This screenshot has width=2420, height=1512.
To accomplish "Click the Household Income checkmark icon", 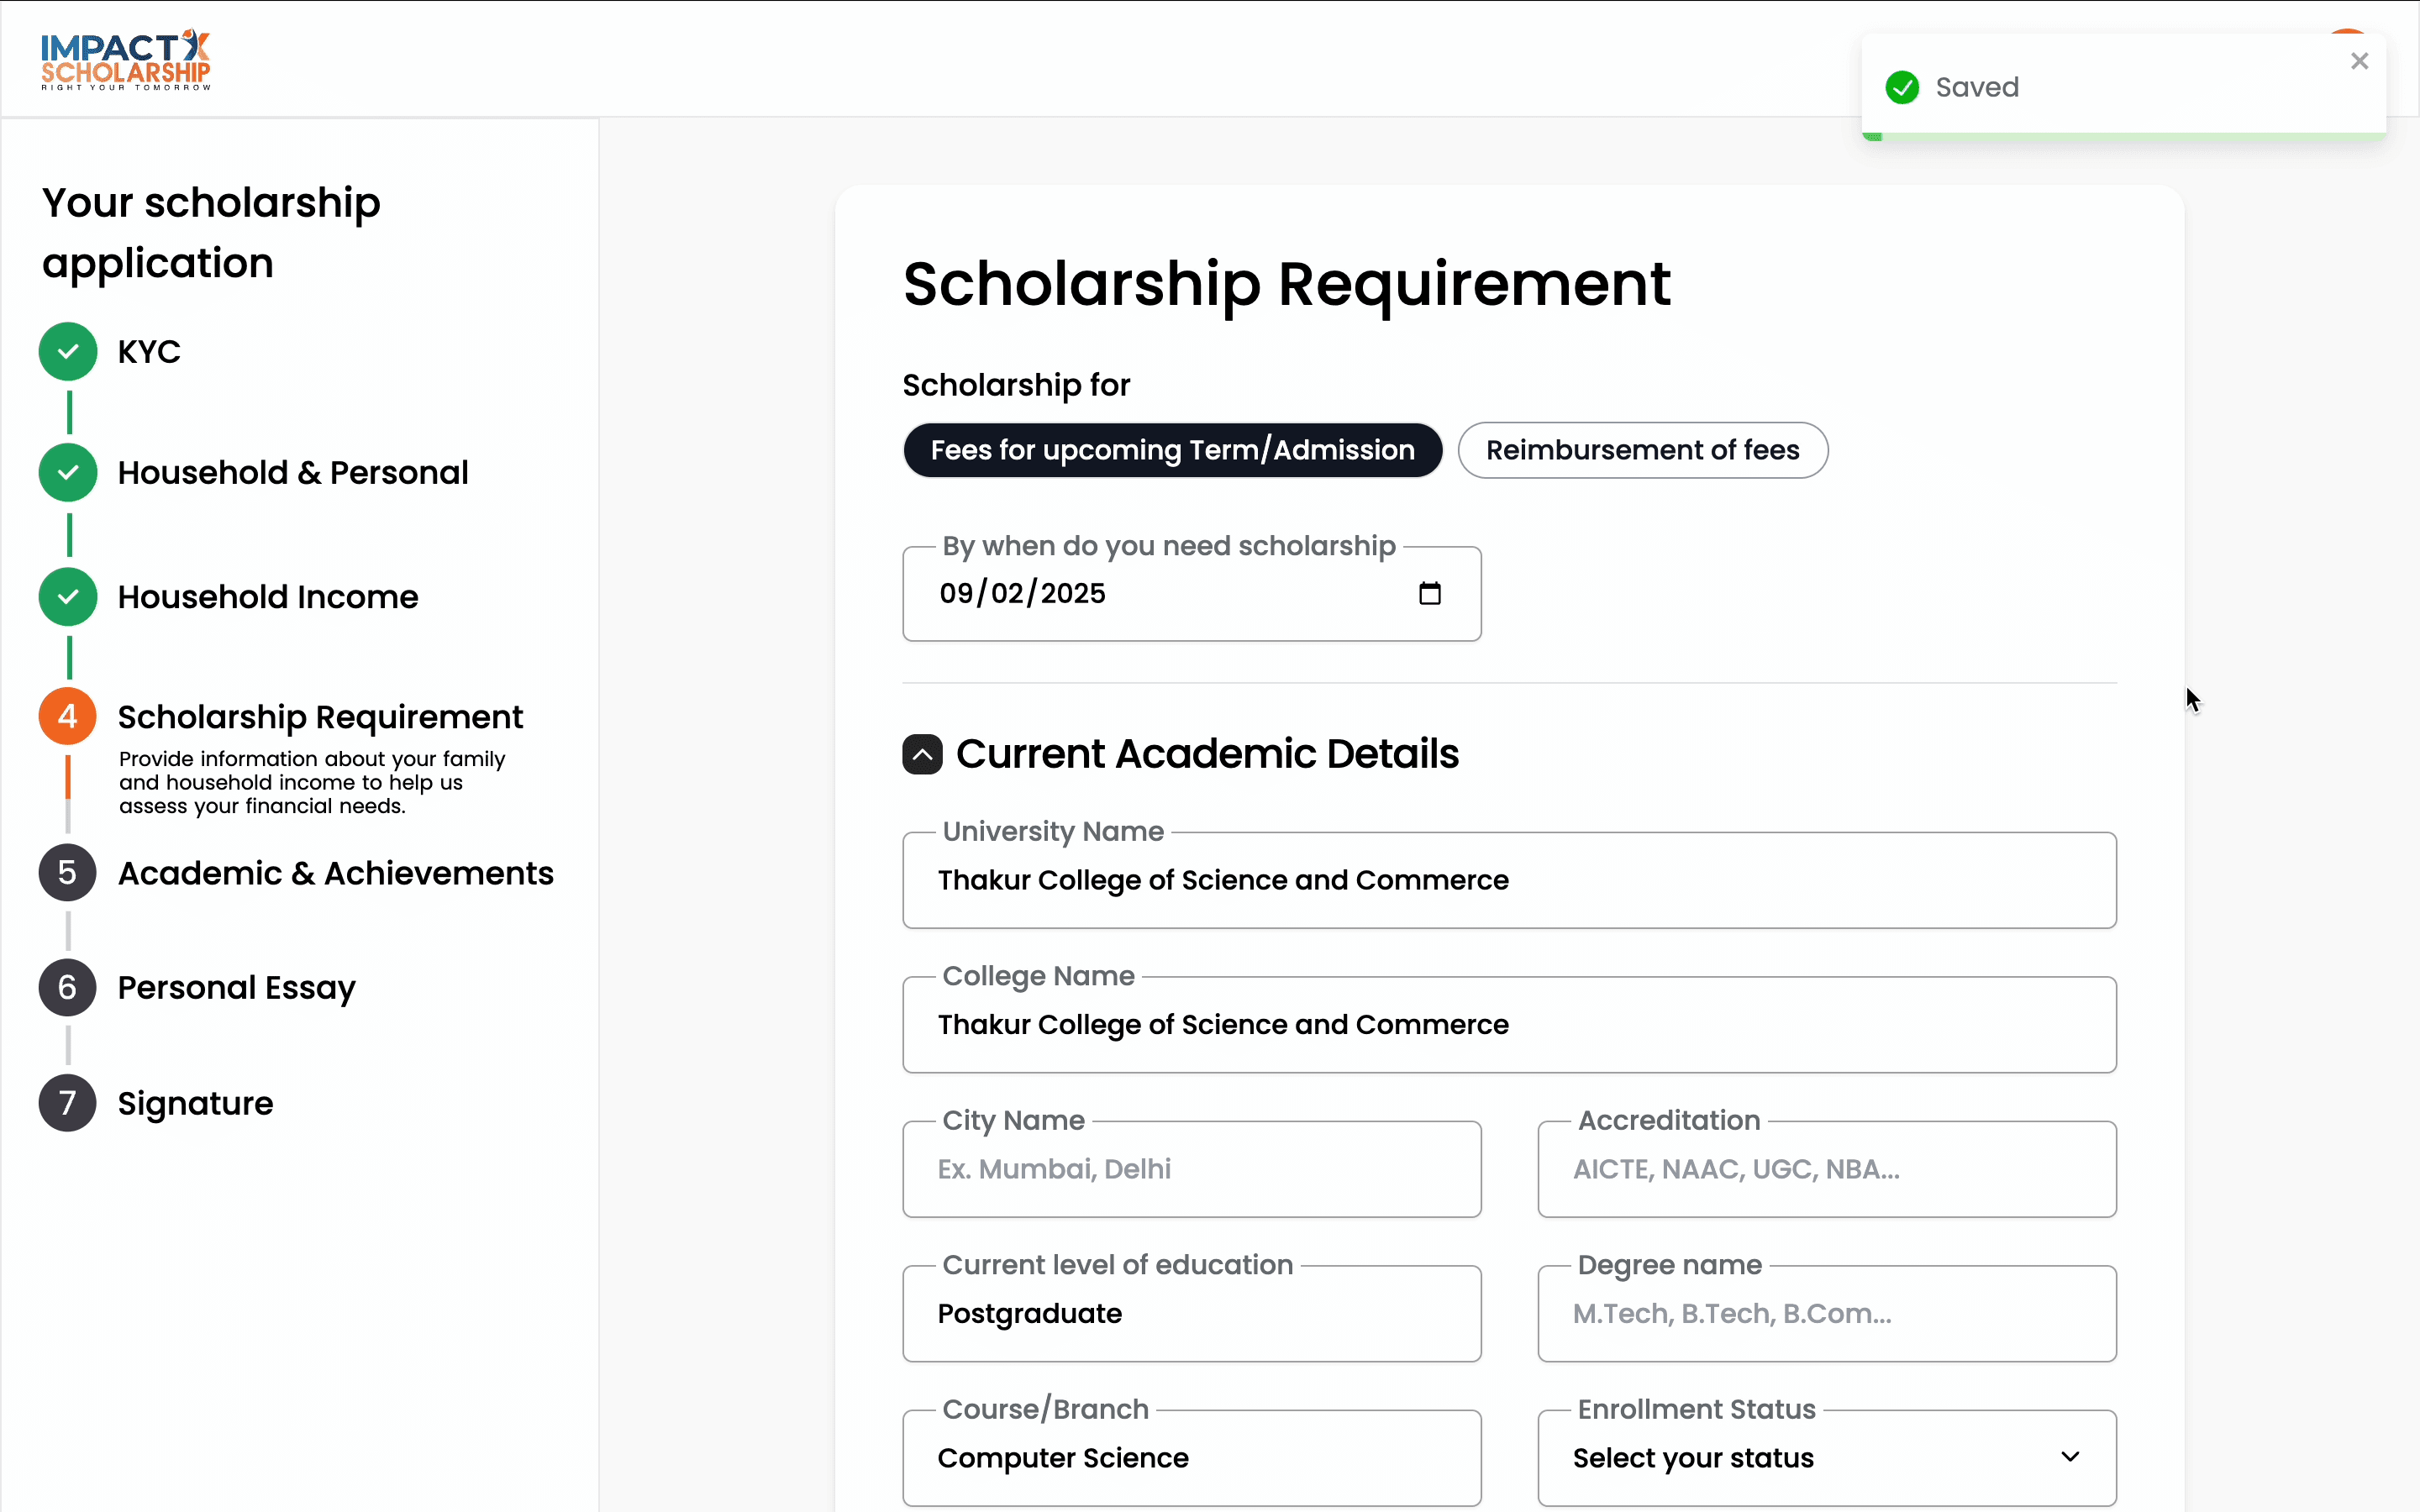I will point(68,597).
